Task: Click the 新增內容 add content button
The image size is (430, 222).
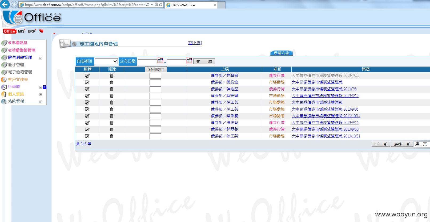Action: point(282,53)
